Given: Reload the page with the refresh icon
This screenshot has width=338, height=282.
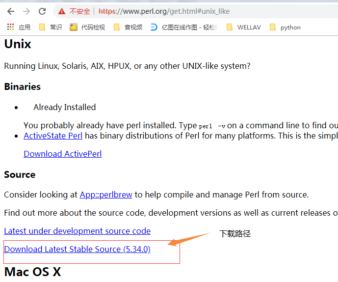Looking at the screenshot, I should pos(42,11).
